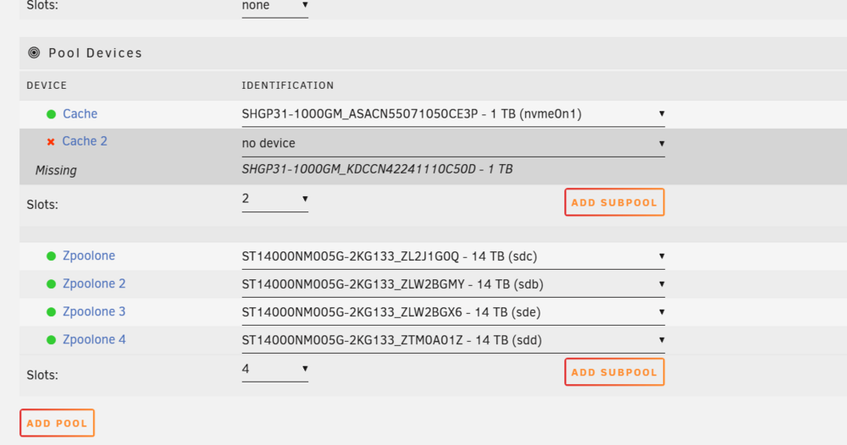The image size is (847, 445).
Task: Open the Cache 2 device link
Action: (85, 141)
